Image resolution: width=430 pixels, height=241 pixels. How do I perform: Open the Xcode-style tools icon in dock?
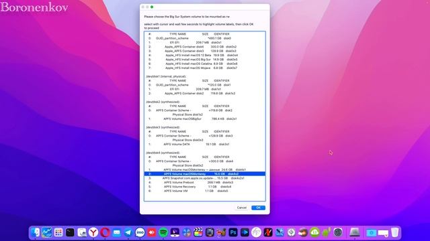pyautogui.click(x=279, y=232)
